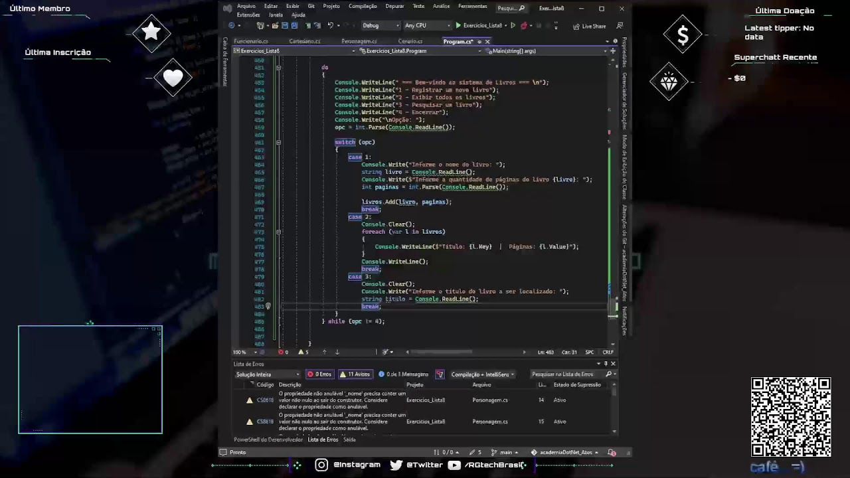Viewport: 850px width, 478px height.
Task: Open the Editar menu
Action: (271, 6)
